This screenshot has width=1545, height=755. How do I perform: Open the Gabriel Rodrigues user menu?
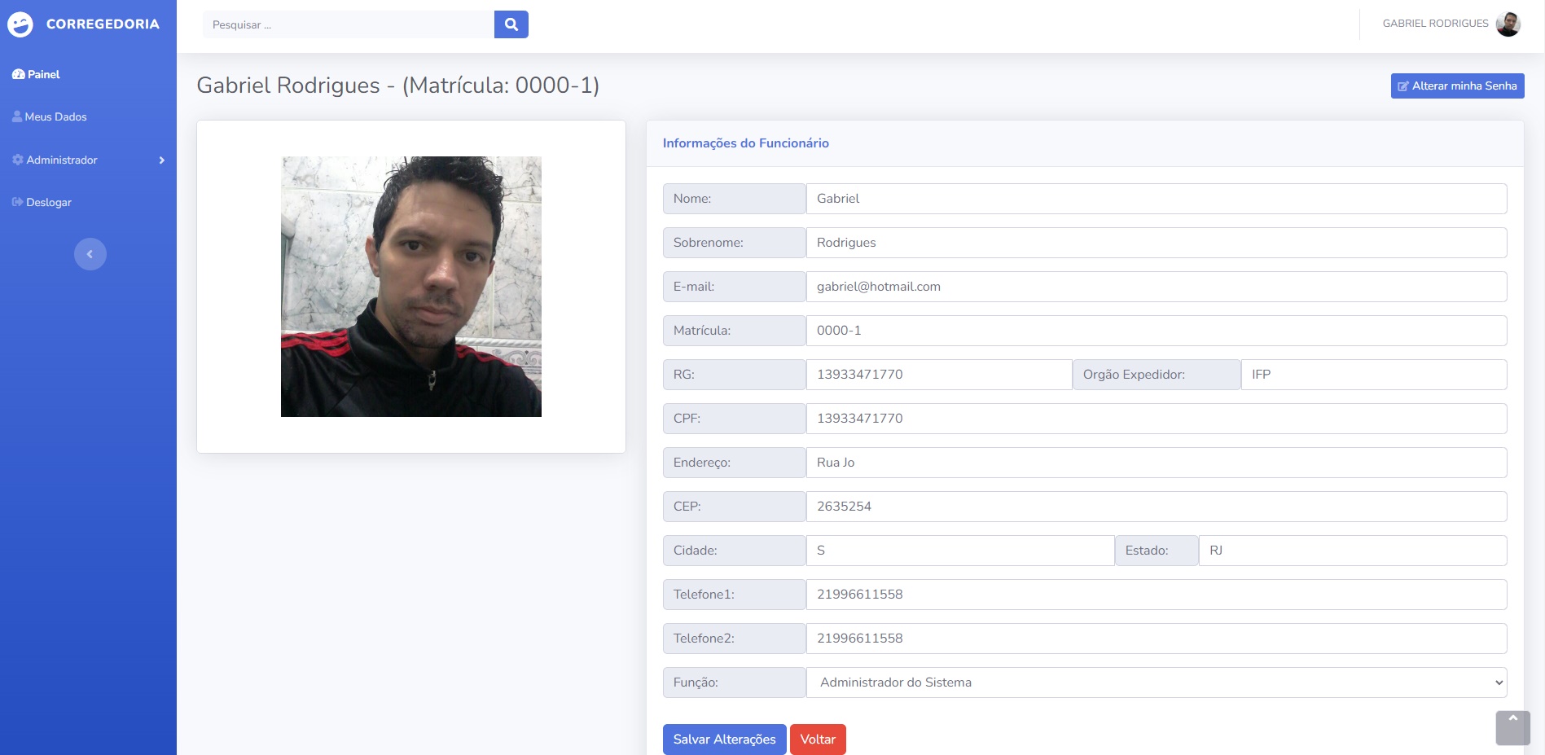(x=1451, y=24)
